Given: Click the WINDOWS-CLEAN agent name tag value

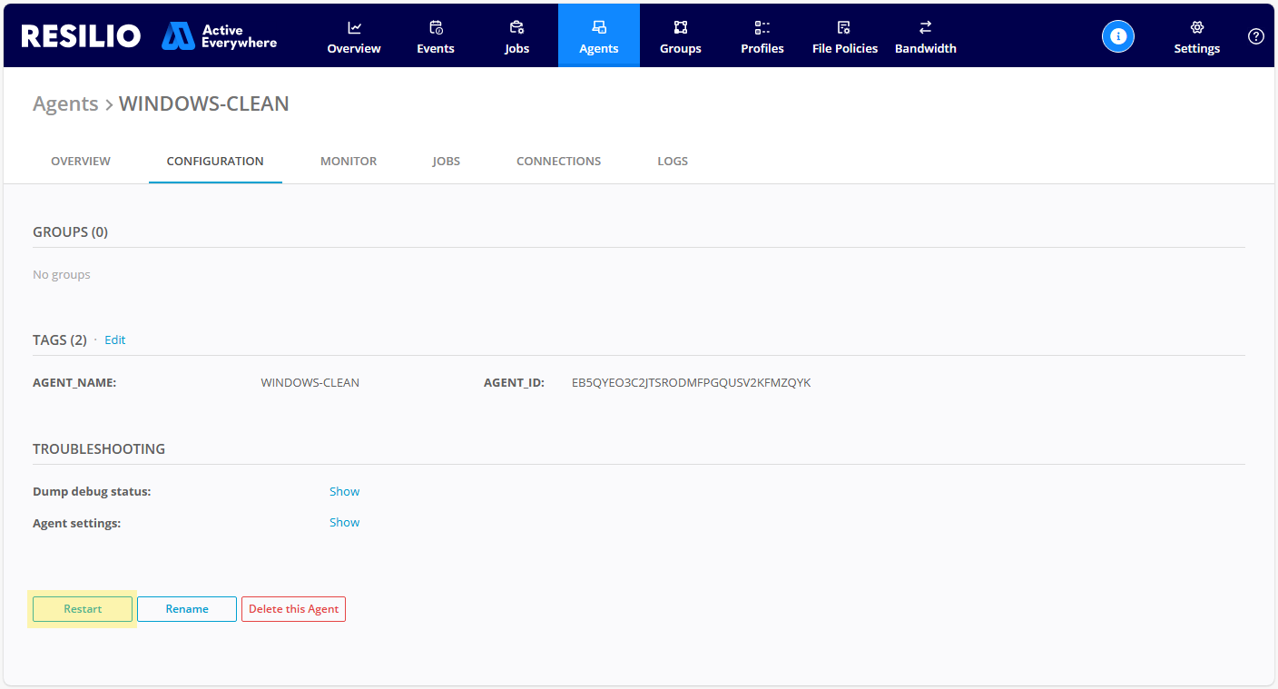Looking at the screenshot, I should 310,383.
